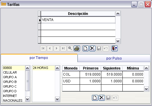
Task: Exit the Tarifas window via door icon
Action: (x=115, y=48)
